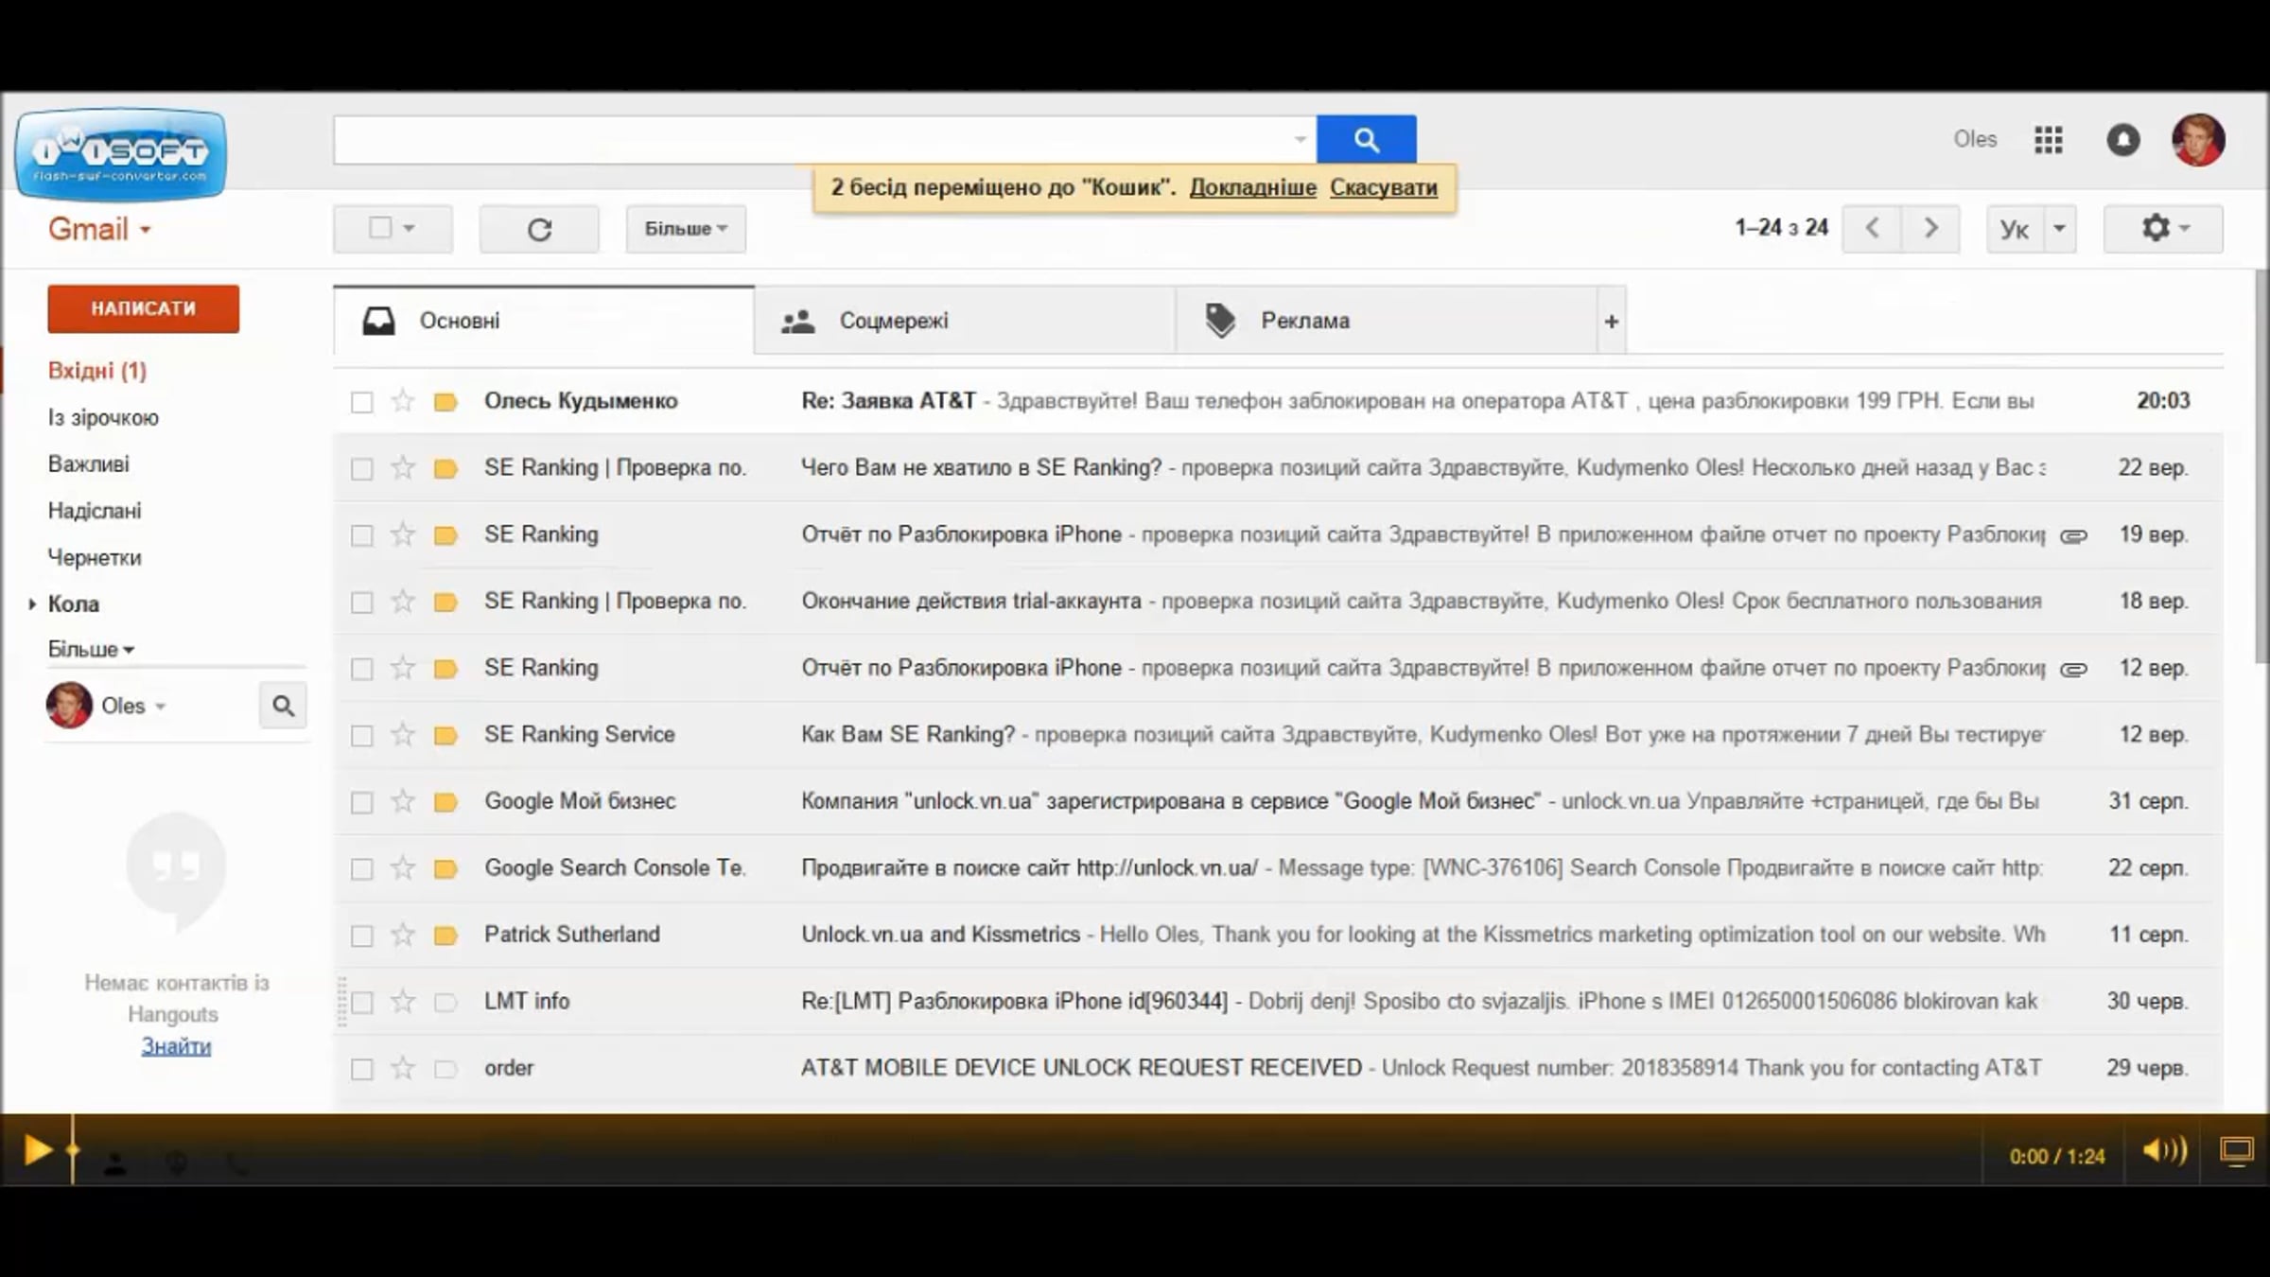Screen dimensions: 2270x1277
Task: Open the Із зірочкою folder
Action: pos(103,418)
